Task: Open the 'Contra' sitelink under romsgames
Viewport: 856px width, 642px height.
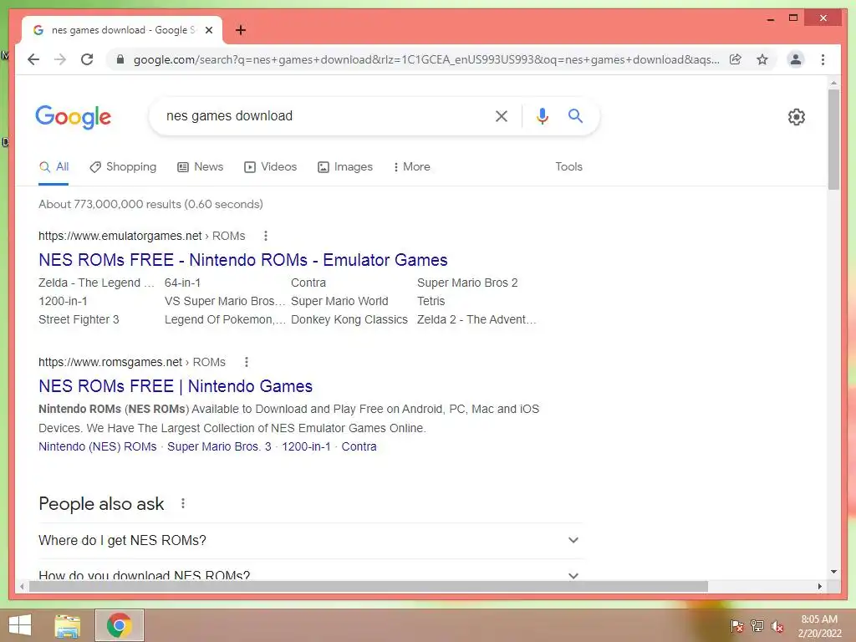Action: [x=359, y=446]
